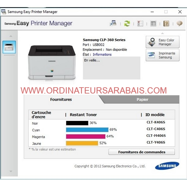The height and width of the screenshot is (187, 187).
Task: Click the black Noir toner level bar
Action: tap(77, 123)
